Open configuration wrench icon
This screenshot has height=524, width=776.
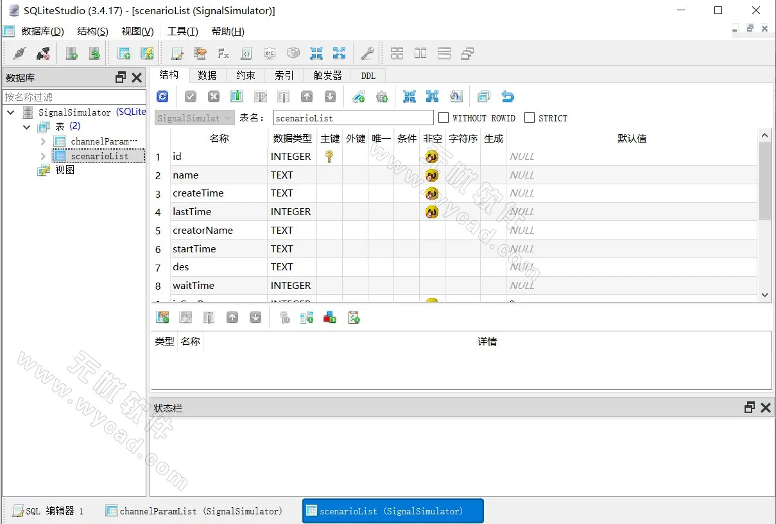(367, 53)
